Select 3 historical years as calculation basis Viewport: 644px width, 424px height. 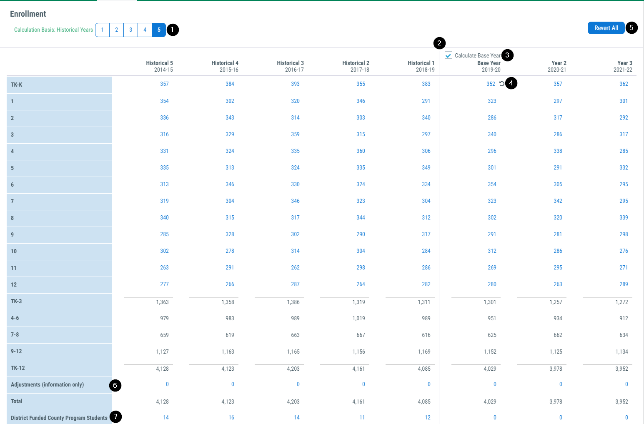point(131,30)
